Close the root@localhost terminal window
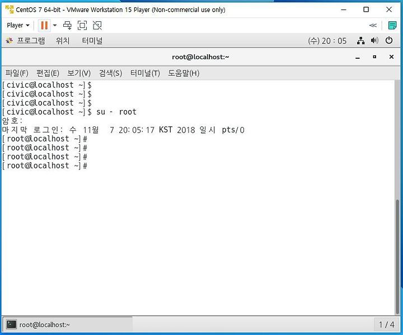 391,57
